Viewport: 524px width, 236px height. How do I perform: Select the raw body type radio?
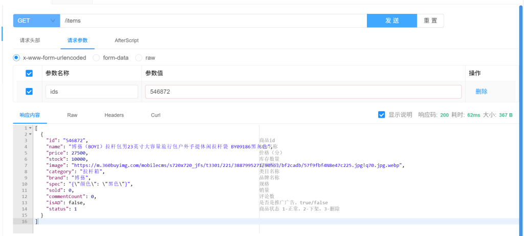139,58
